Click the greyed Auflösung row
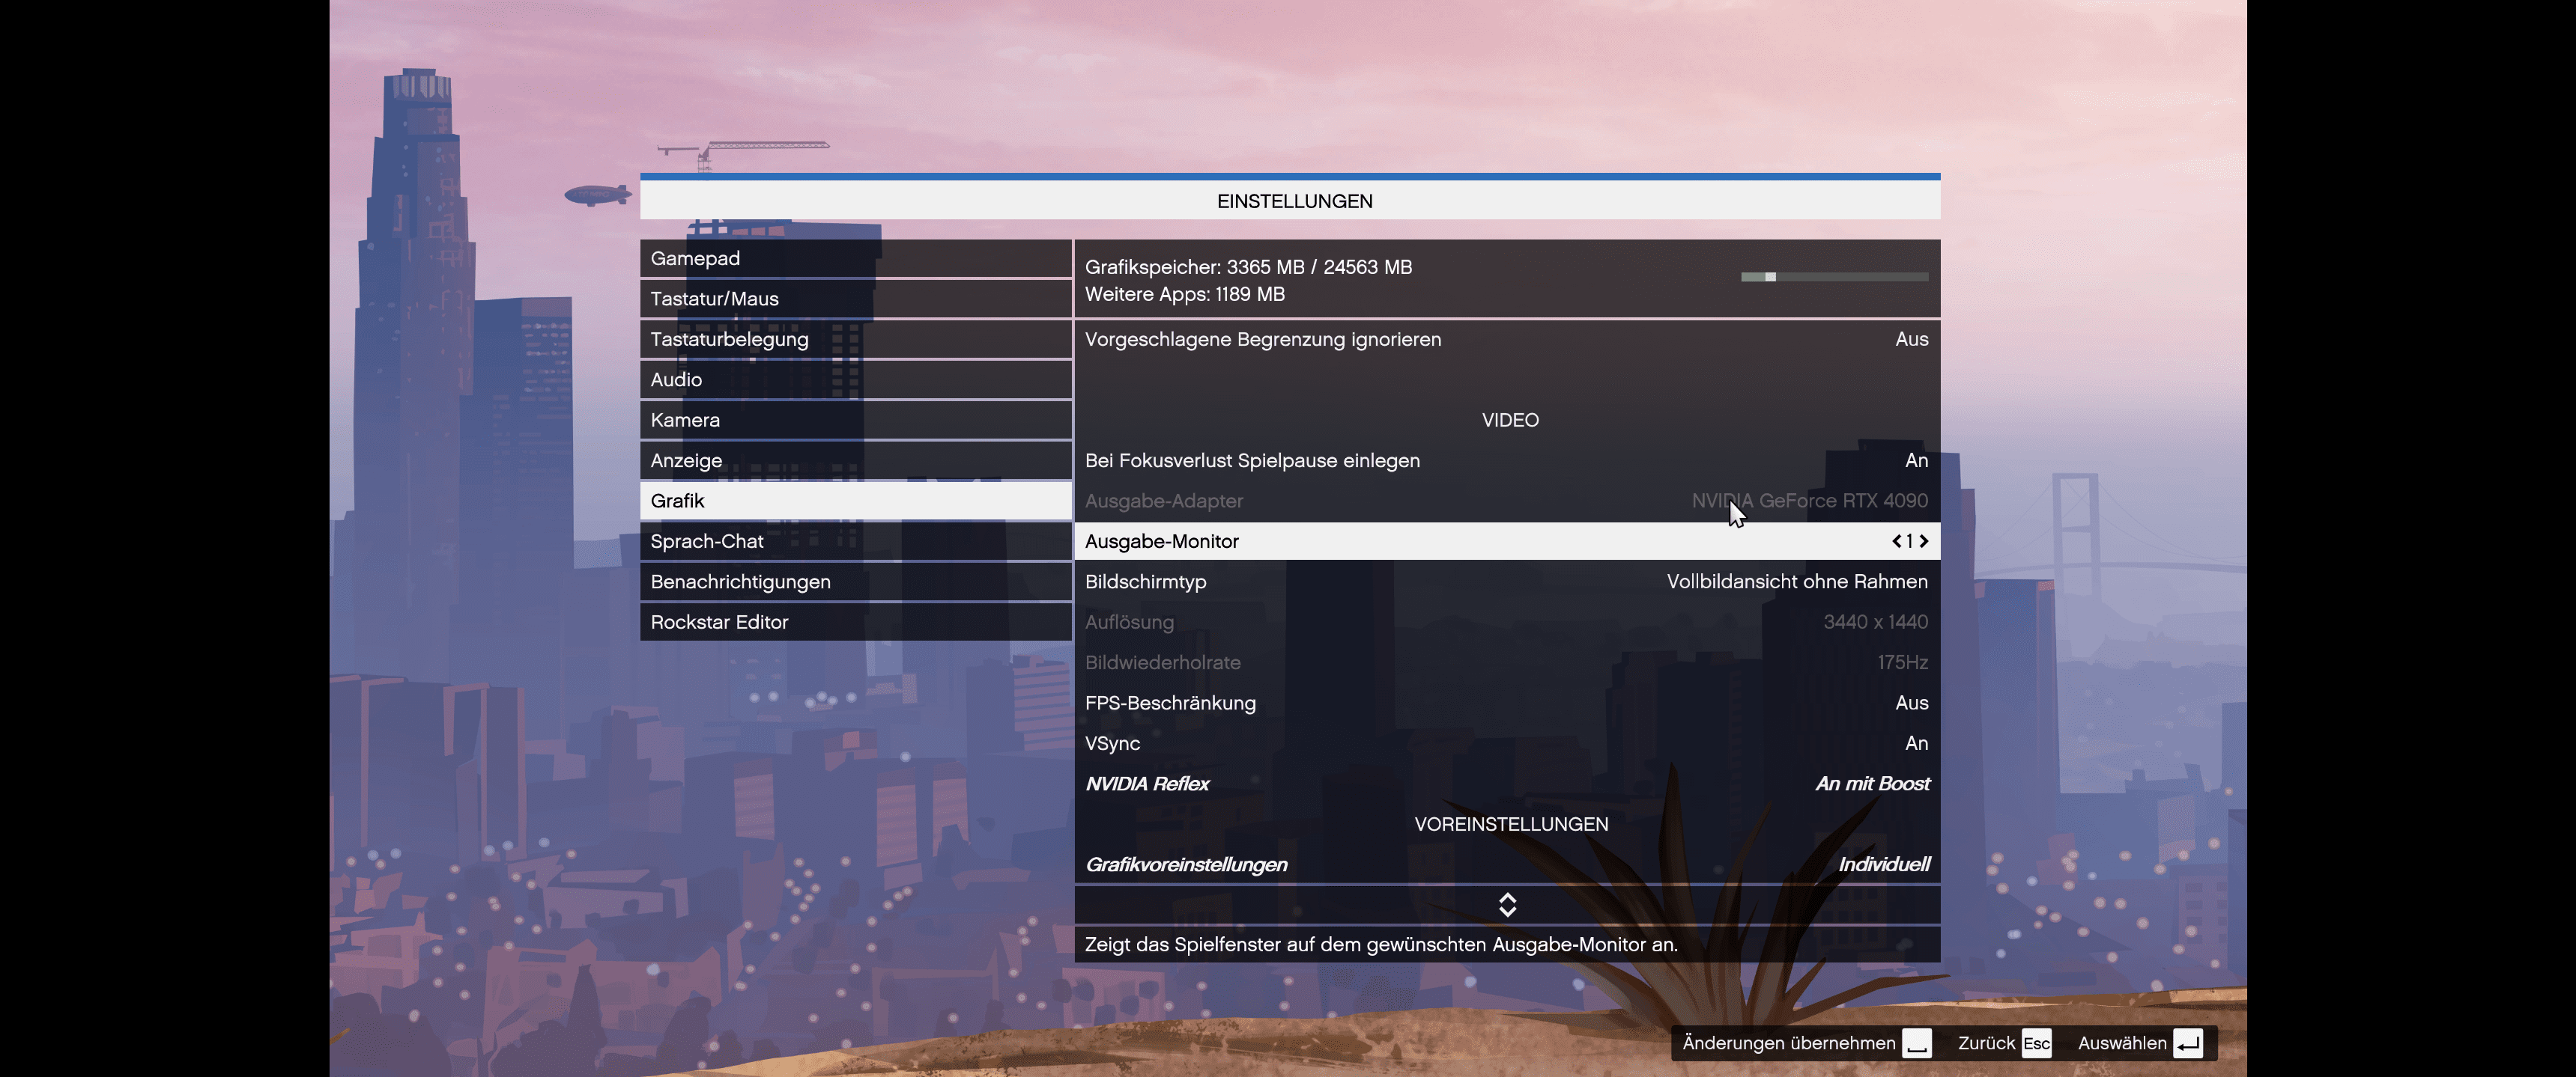Image resolution: width=2576 pixels, height=1077 pixels. tap(1507, 623)
